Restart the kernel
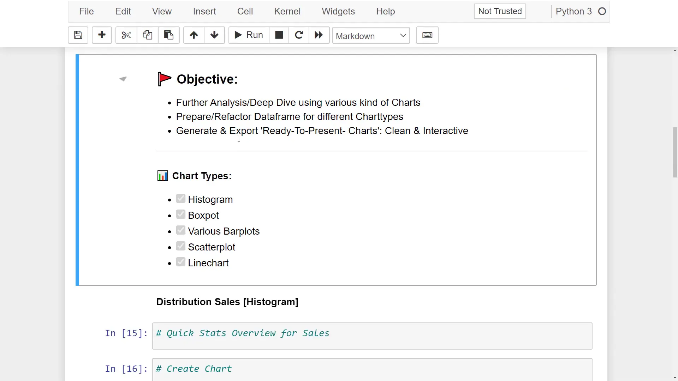The image size is (678, 381). (x=299, y=35)
